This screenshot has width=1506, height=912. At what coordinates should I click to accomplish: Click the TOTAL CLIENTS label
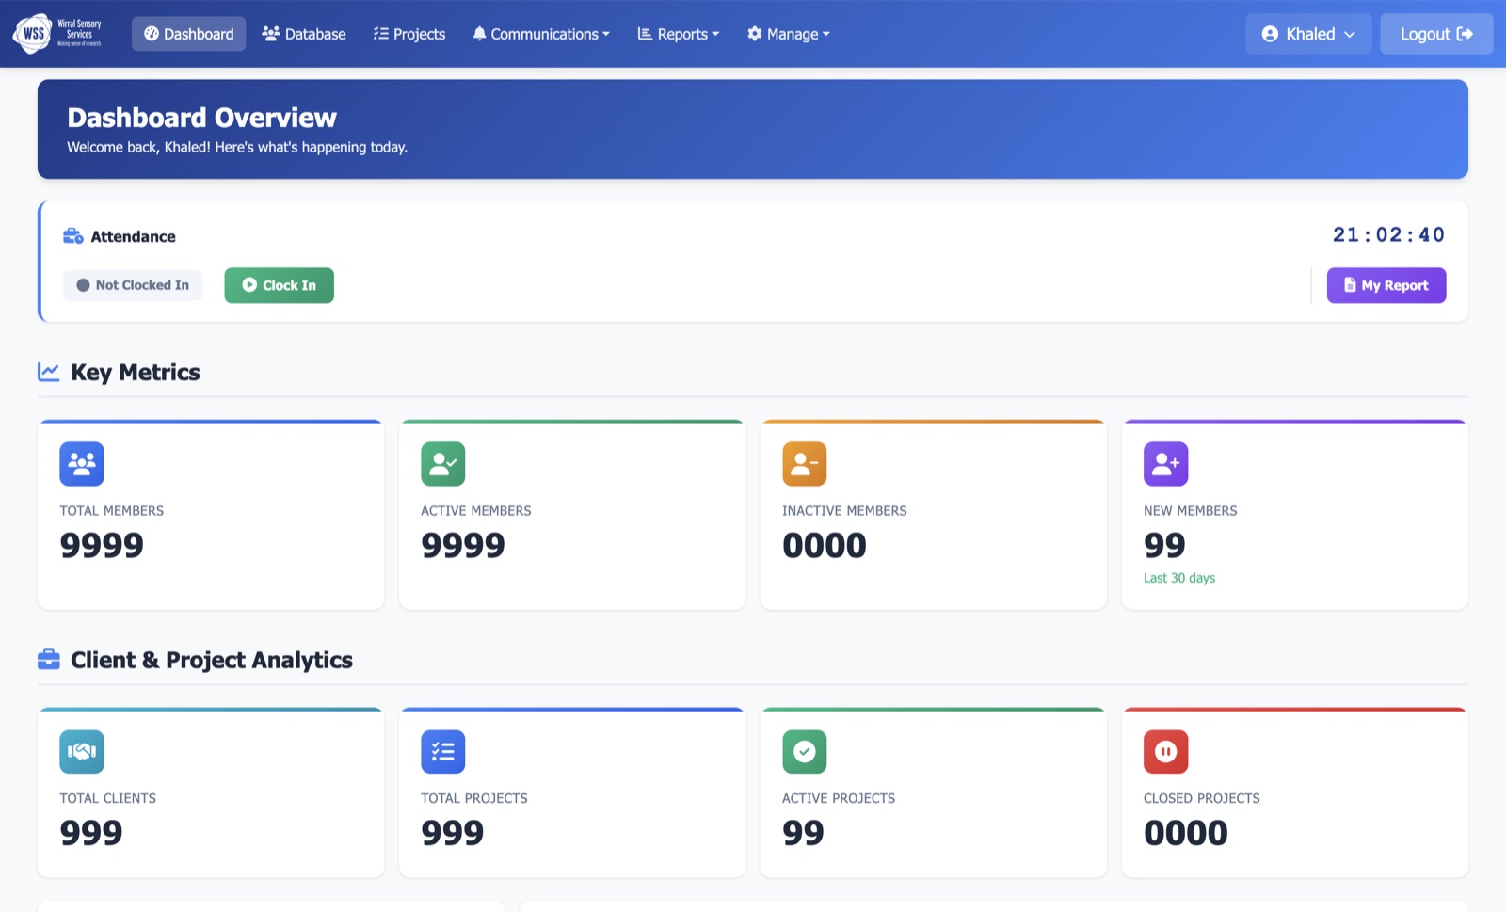coord(108,798)
